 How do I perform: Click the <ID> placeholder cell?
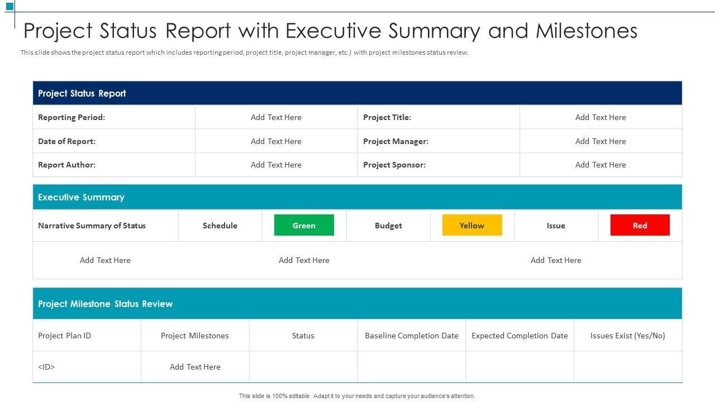tap(46, 367)
